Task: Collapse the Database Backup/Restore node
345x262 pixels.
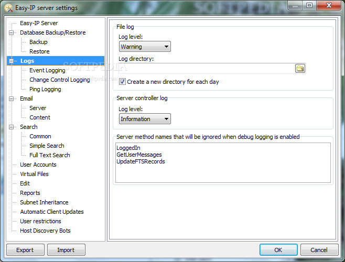Action: tap(11, 33)
